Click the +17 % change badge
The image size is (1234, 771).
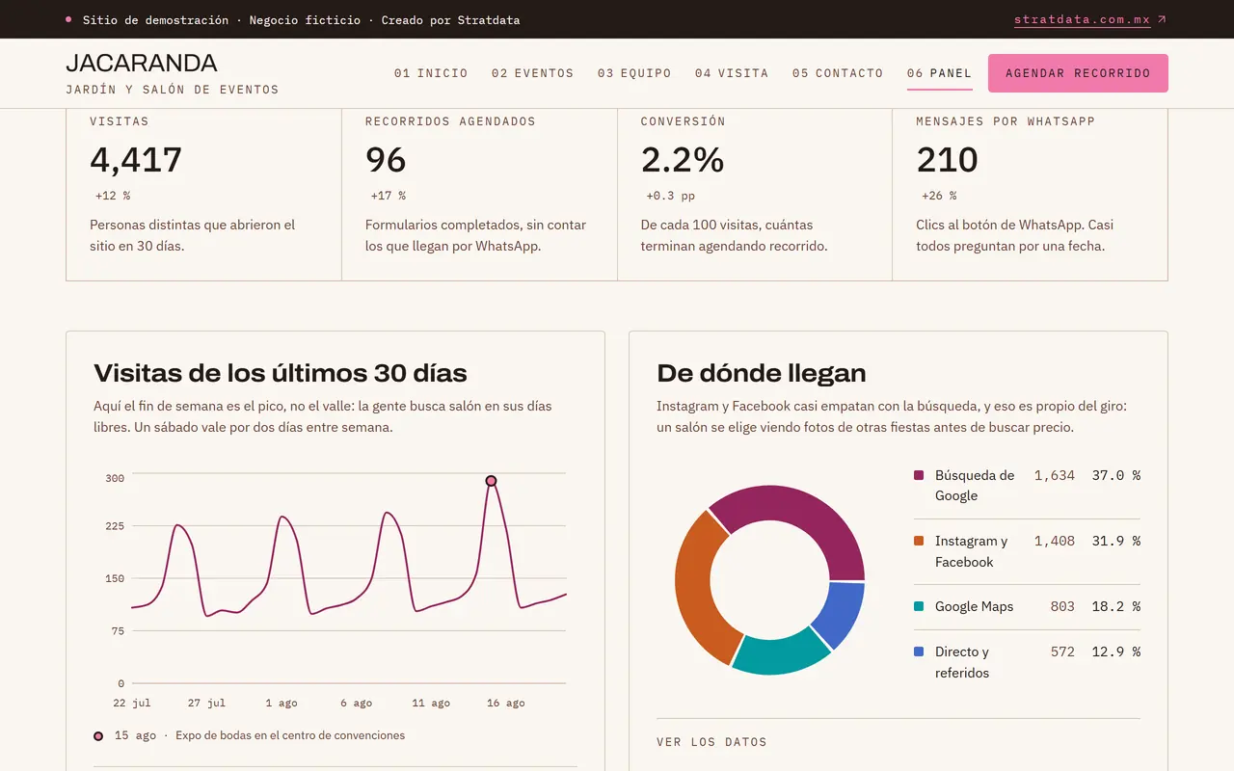coord(389,196)
